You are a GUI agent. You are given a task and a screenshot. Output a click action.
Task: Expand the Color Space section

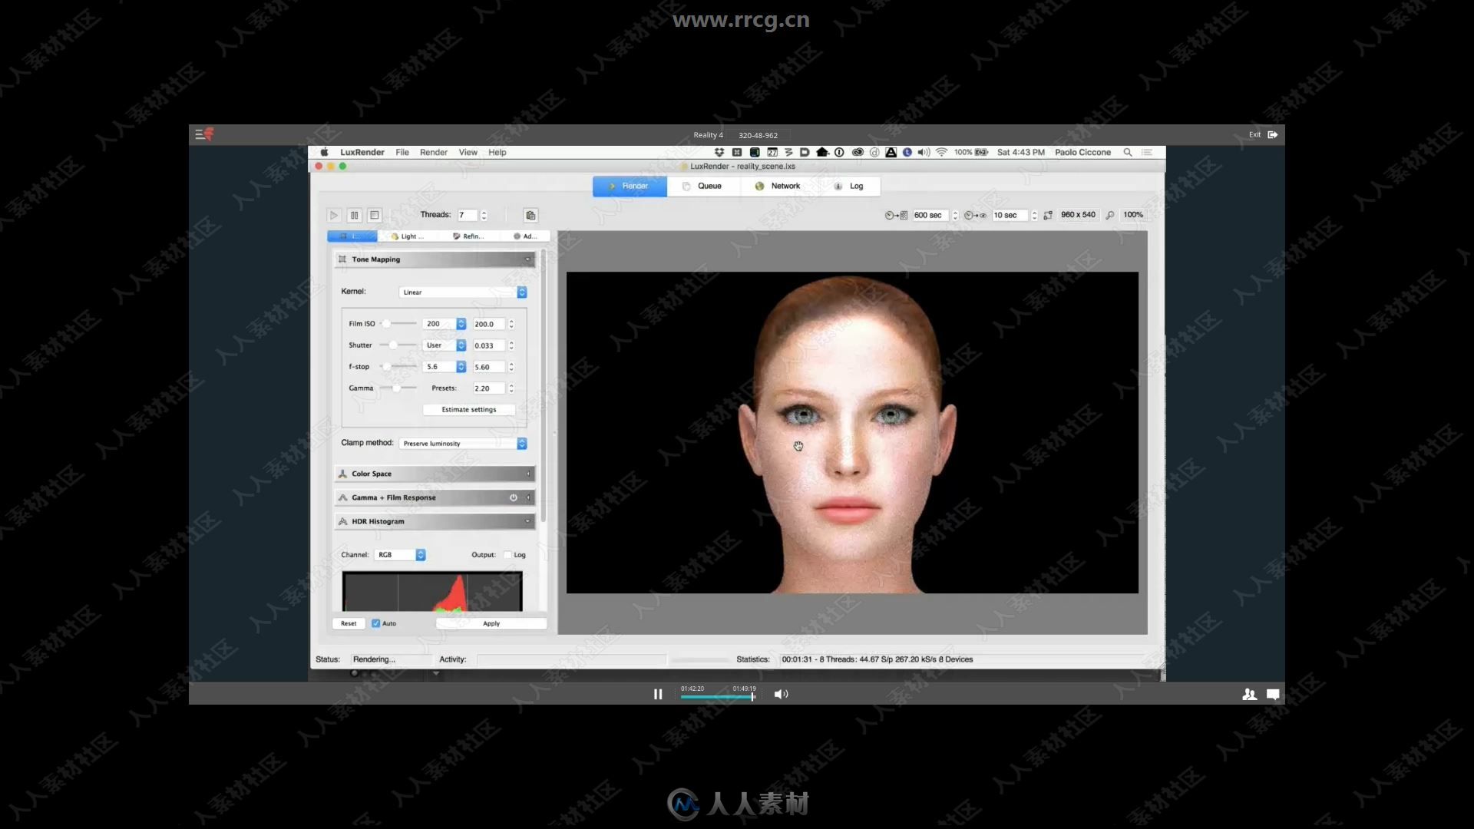tap(528, 474)
